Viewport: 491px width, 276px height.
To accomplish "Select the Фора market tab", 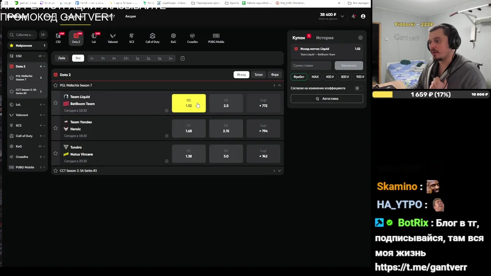I will coord(275,75).
